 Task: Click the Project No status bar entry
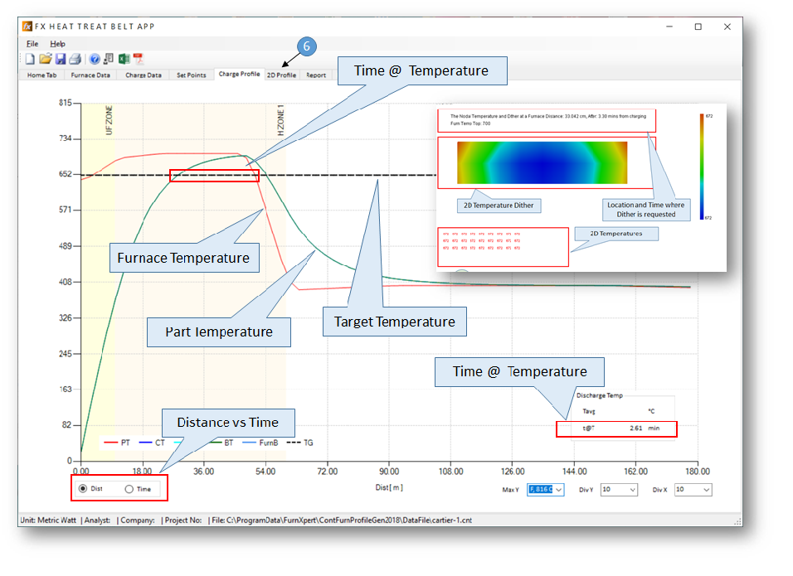(182, 520)
